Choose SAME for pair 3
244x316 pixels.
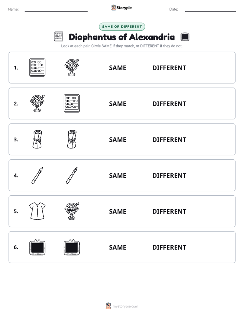pos(118,140)
